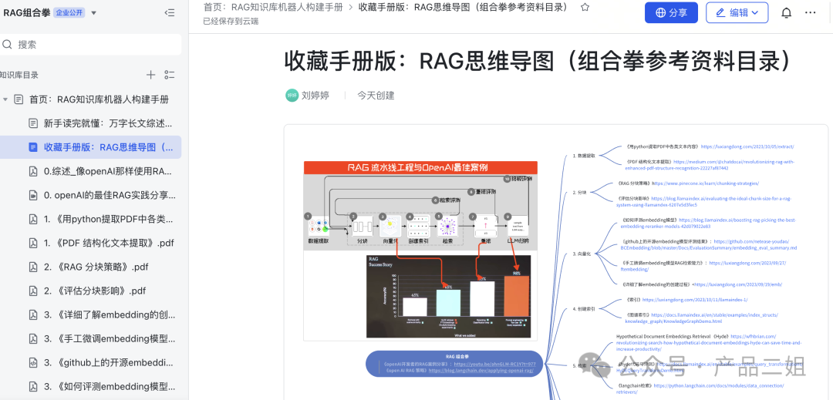Click the mind map node 3. 向量化
The image size is (833, 400).
(582, 254)
